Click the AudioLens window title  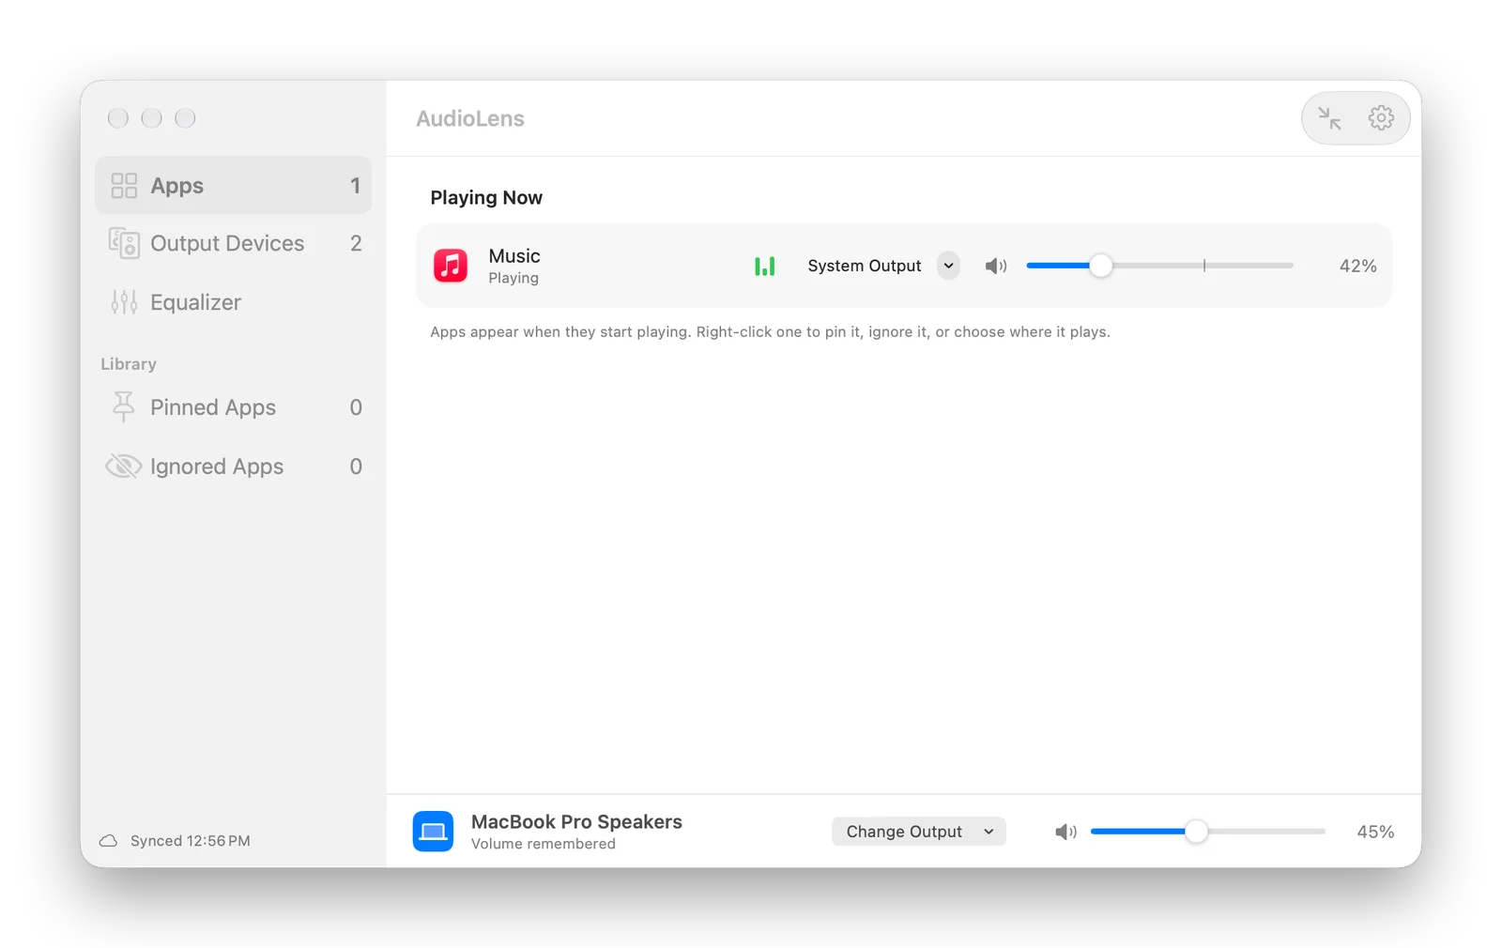pyautogui.click(x=470, y=119)
